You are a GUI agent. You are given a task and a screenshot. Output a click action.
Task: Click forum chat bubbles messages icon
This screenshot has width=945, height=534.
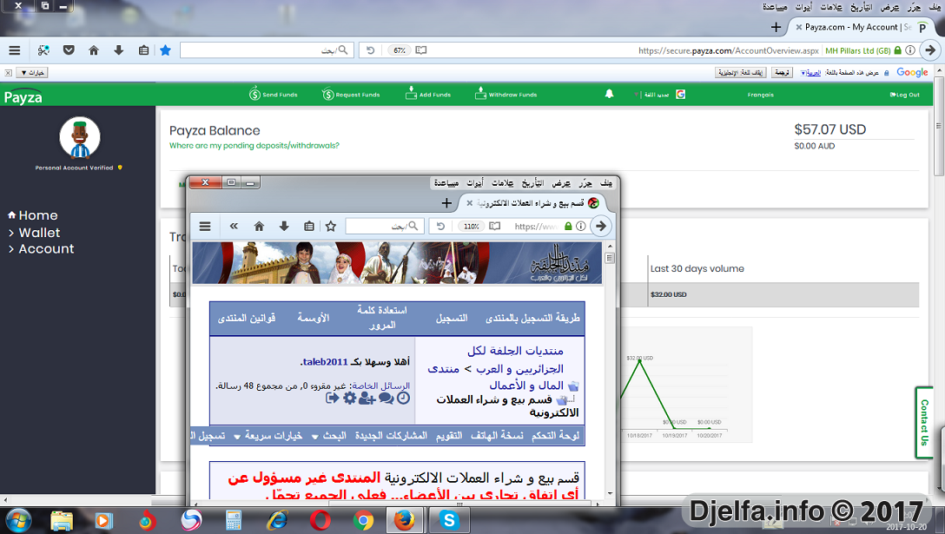pyautogui.click(x=386, y=398)
